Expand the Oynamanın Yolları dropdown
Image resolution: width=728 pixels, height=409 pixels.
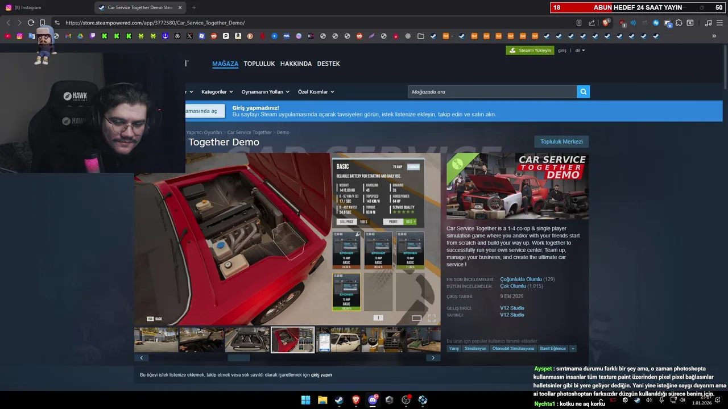pos(265,91)
